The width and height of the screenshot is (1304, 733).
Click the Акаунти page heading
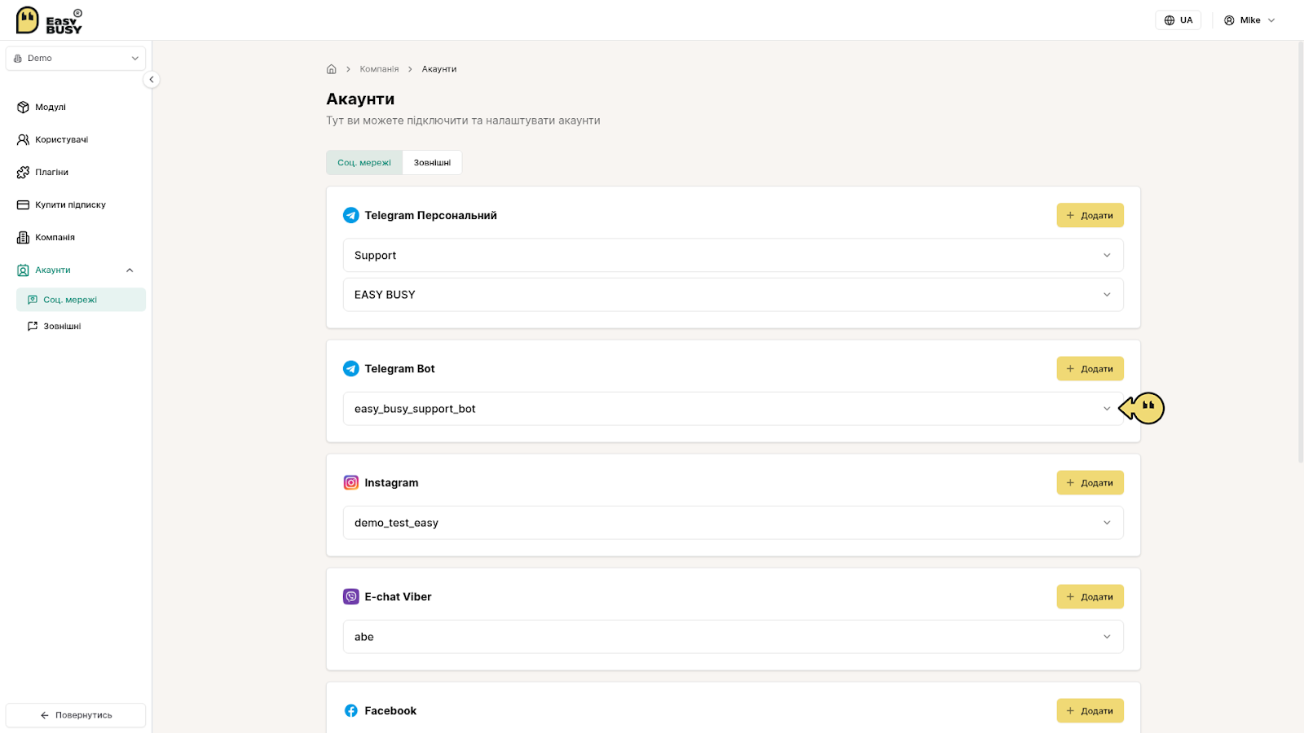click(x=360, y=99)
